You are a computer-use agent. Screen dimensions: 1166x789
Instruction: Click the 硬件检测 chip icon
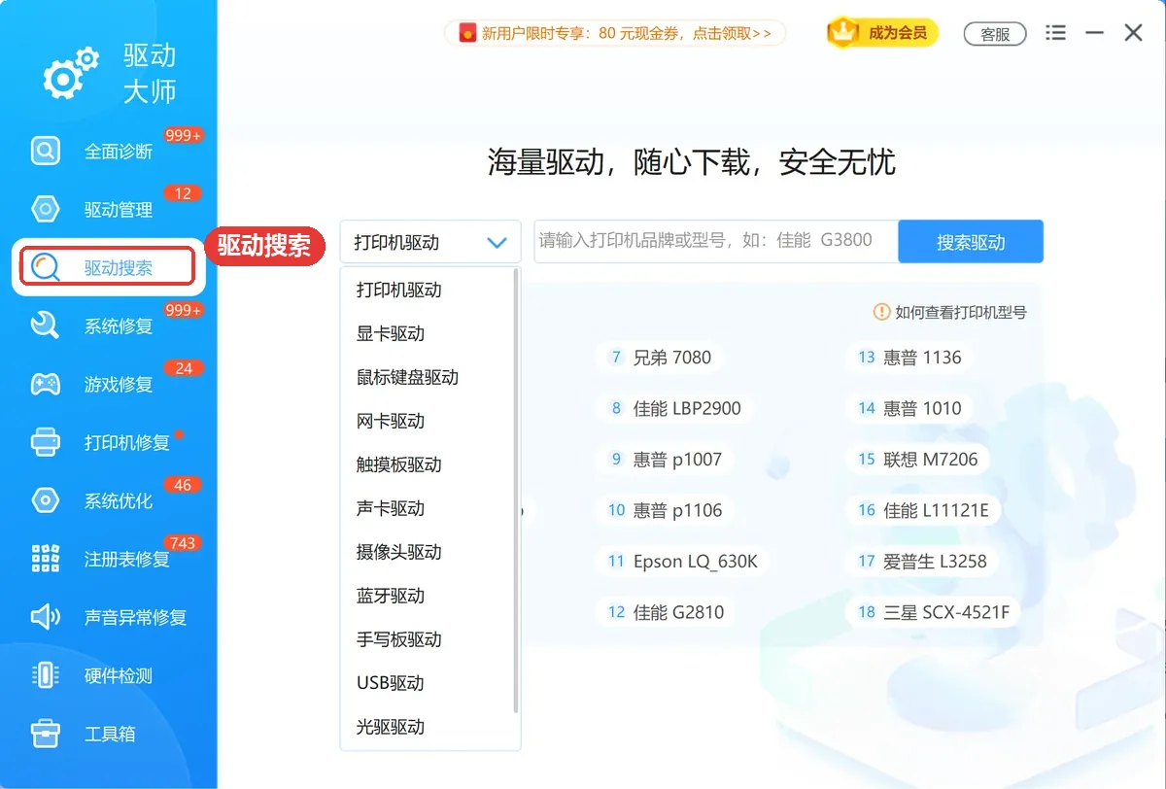46,675
